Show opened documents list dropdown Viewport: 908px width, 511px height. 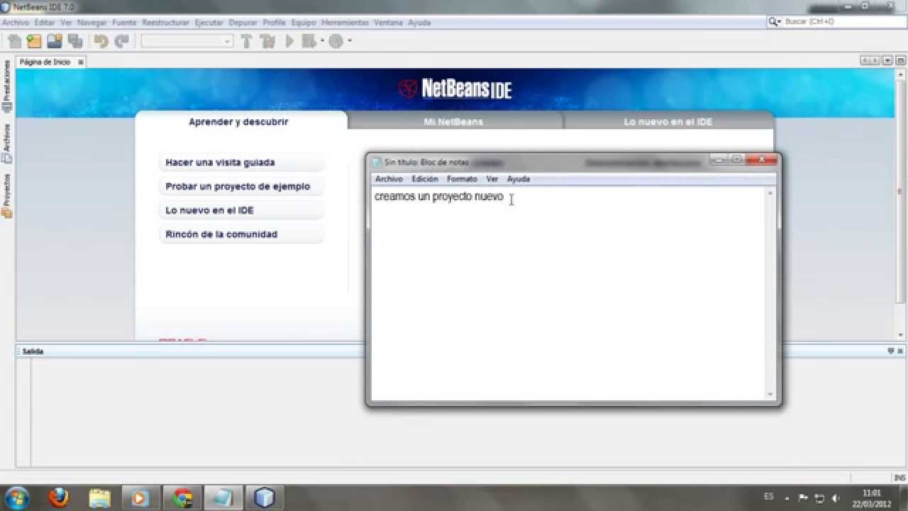(887, 61)
